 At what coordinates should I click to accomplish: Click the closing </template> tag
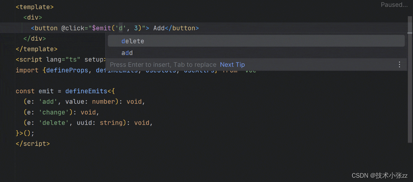(x=37, y=49)
